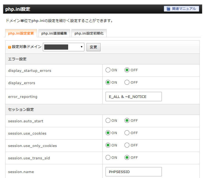This screenshot has width=205, height=178.
Task: Open the php.ini設定初期化 tab
Action: [89, 33]
